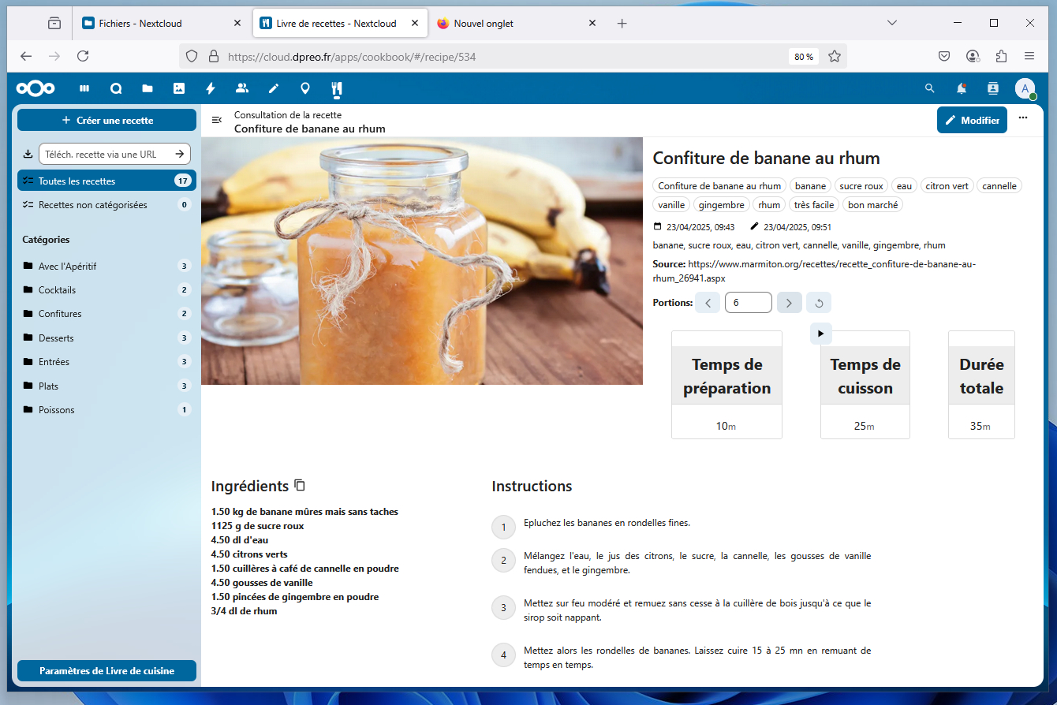Reset portions with the circular arrow button

coord(819,303)
